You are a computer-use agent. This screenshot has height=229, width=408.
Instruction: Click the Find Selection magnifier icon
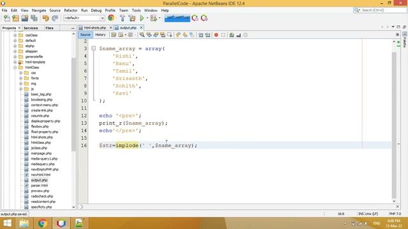click(142, 35)
